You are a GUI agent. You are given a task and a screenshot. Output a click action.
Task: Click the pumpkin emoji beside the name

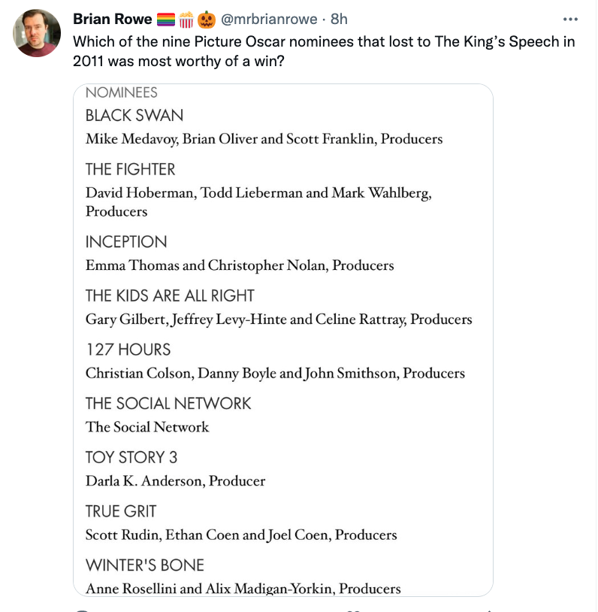[x=207, y=19]
